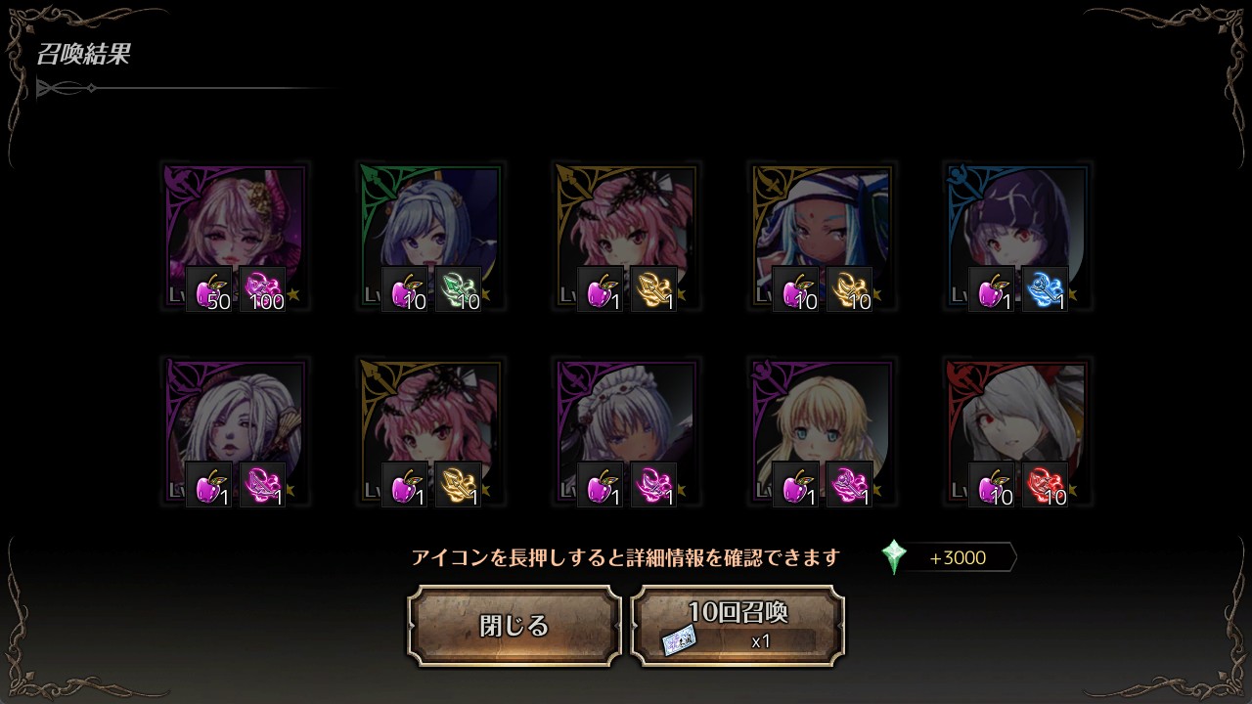The width and height of the screenshot is (1252, 704).
Task: Select the blonde-haired character portrait
Action: tap(823, 432)
